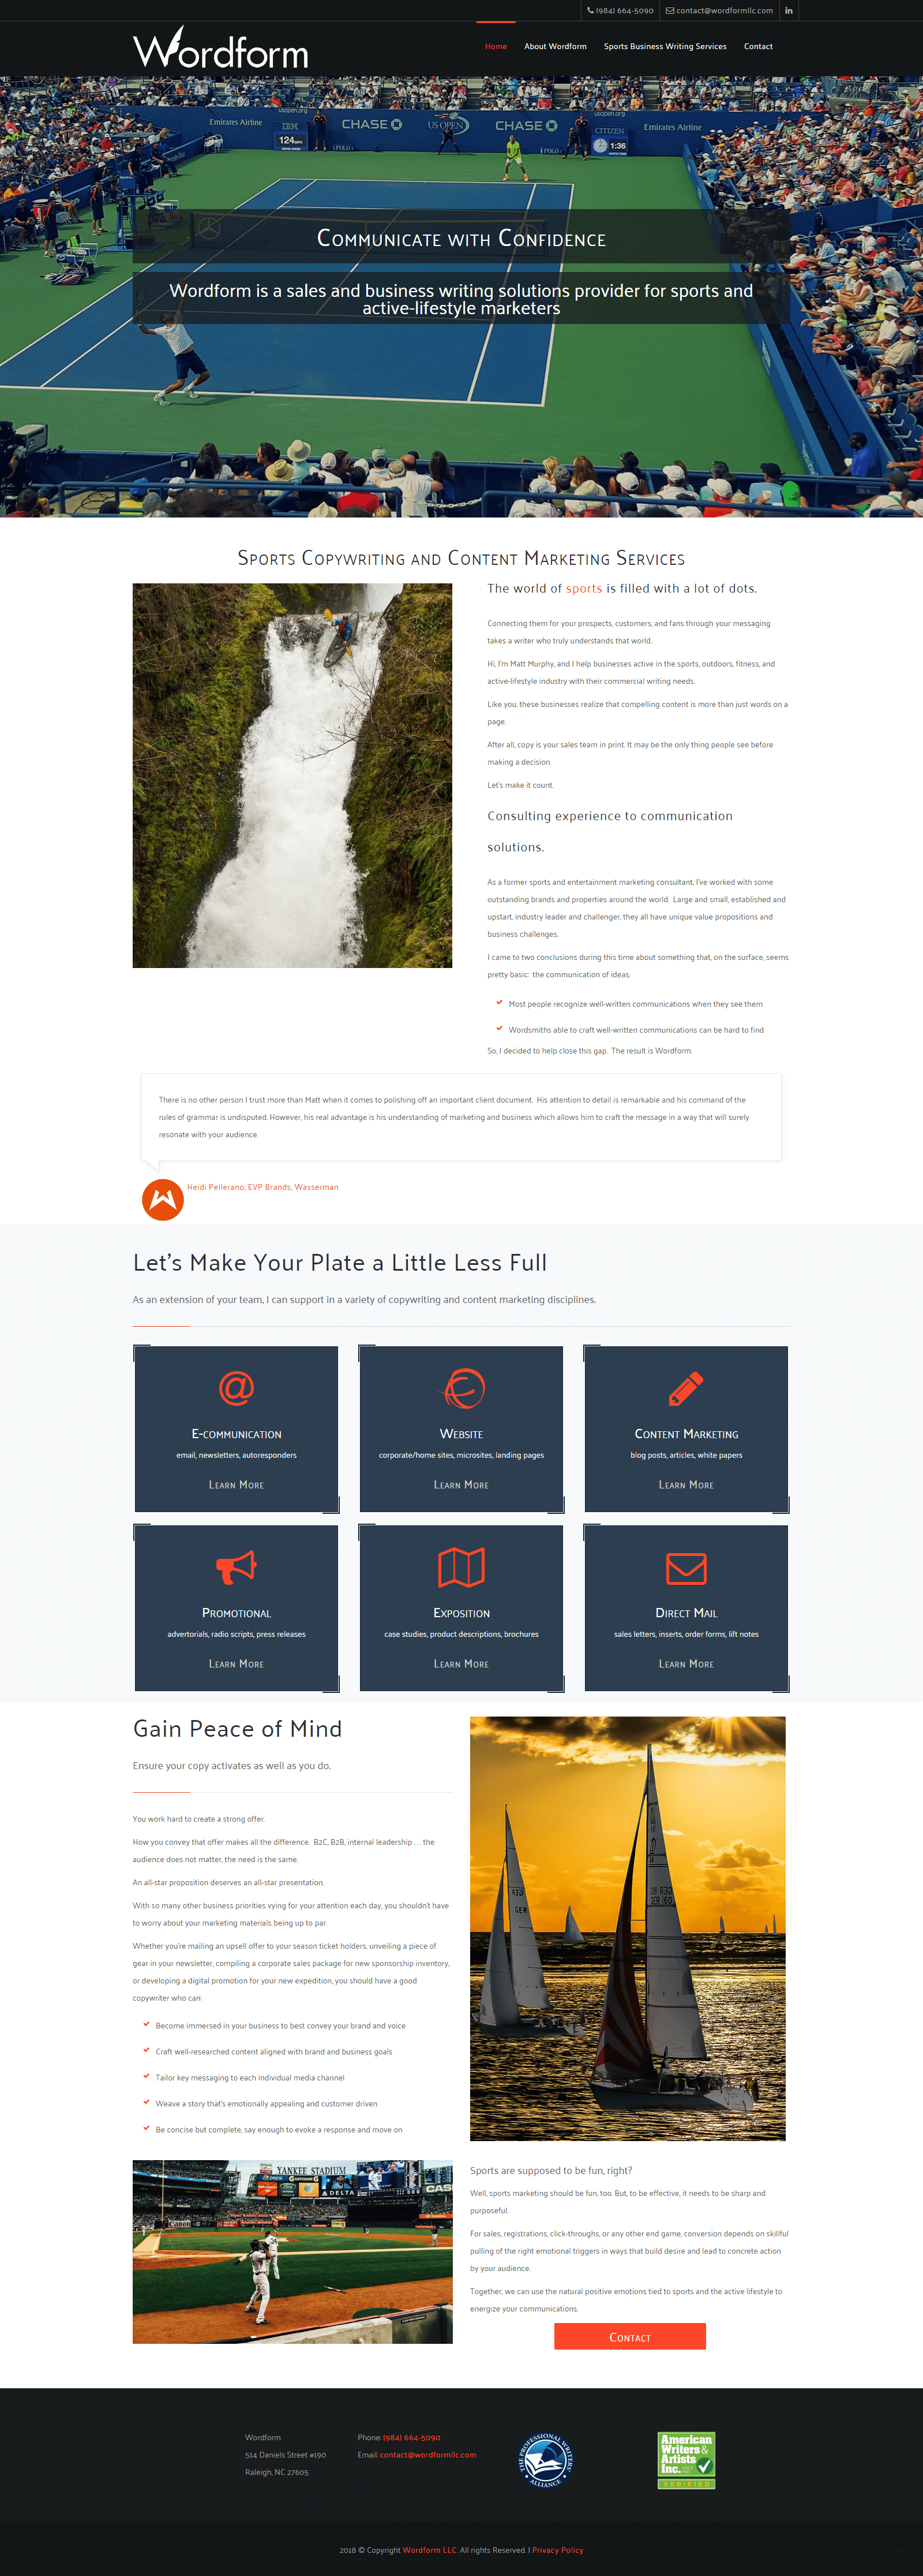
Task: Open the About Wordform menu item
Action: point(556,46)
